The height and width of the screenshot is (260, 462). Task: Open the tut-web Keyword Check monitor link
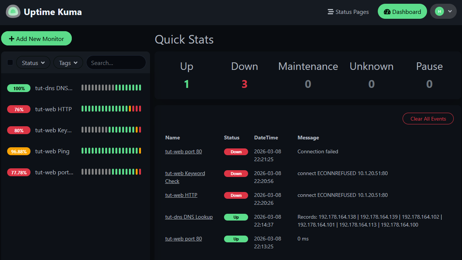click(185, 177)
